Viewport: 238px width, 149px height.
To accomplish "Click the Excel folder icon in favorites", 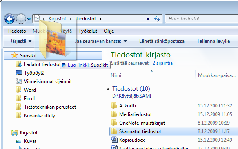I will click(18, 98).
